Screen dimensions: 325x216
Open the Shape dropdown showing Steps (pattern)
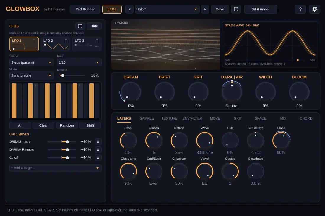32,62
